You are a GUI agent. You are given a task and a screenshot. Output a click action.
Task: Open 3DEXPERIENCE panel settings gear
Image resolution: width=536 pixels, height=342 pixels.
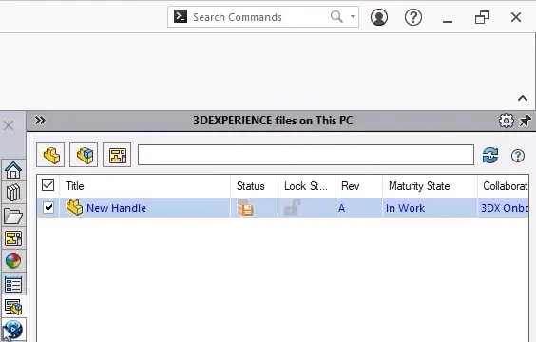coord(507,121)
